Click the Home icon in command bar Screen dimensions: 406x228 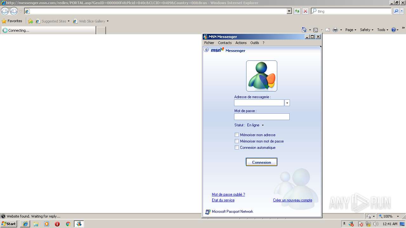click(x=304, y=30)
